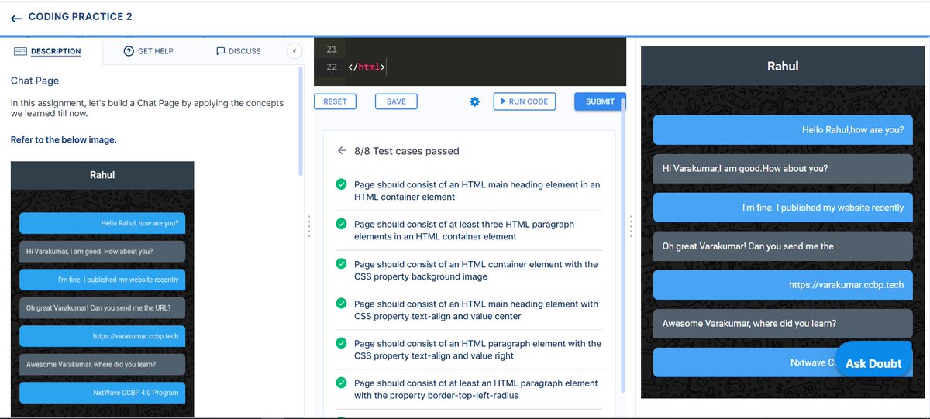Open editor settings gear icon

[475, 101]
